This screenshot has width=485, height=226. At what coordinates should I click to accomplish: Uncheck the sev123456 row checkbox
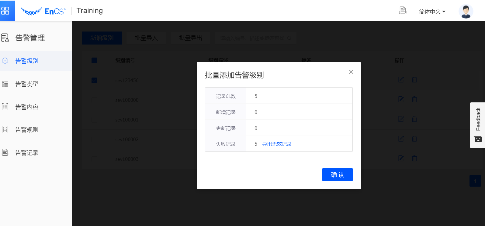pyautogui.click(x=94, y=80)
